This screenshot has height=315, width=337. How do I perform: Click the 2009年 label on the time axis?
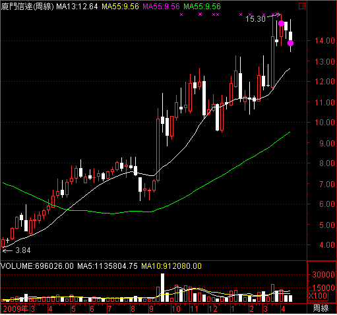(x=16, y=309)
